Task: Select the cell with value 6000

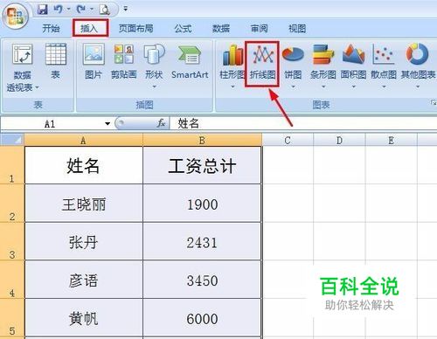Action: (x=202, y=318)
